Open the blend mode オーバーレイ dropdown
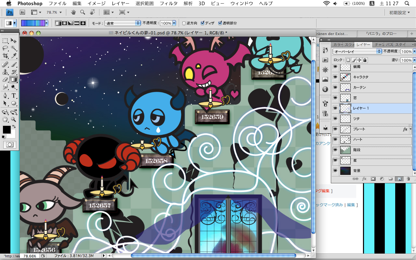This screenshot has height=260, width=416. [357, 52]
